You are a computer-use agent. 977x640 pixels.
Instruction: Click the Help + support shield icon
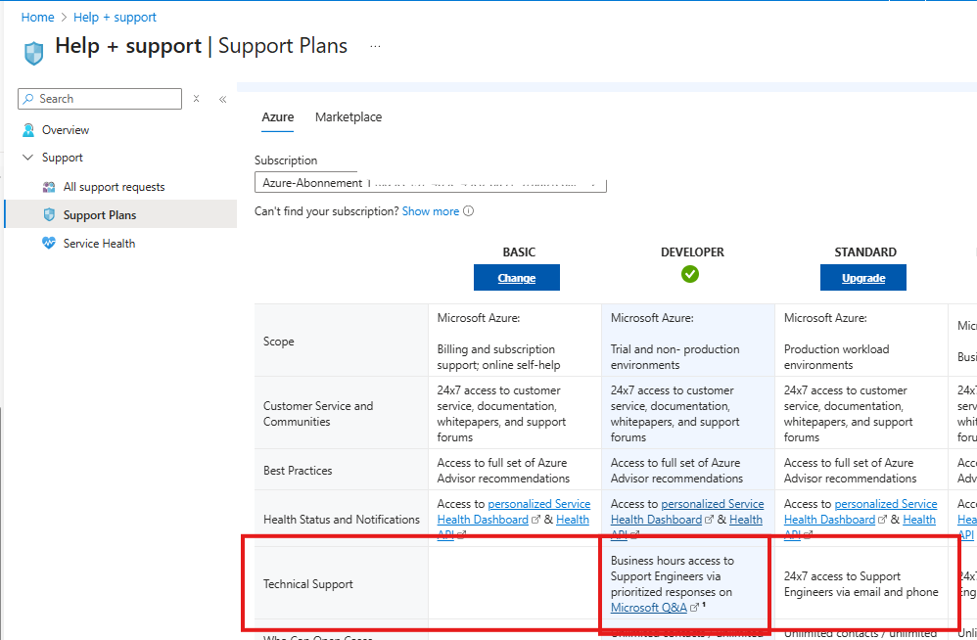pos(33,53)
